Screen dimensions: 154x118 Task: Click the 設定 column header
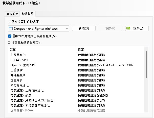click(110, 50)
